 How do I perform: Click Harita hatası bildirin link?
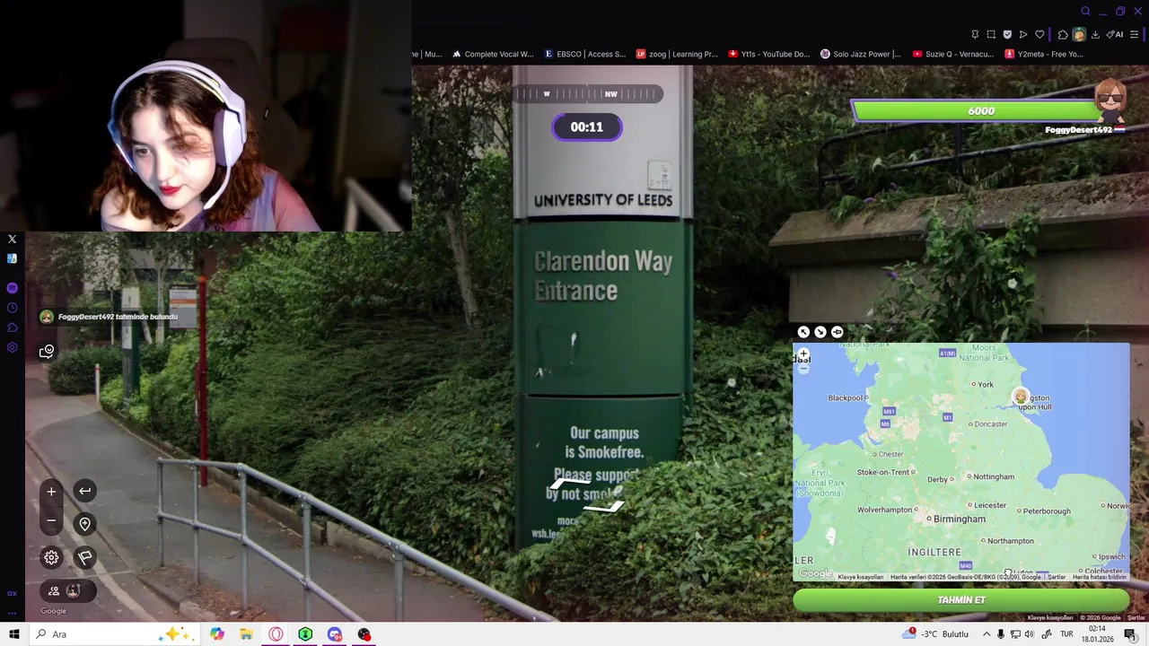coord(1100,577)
